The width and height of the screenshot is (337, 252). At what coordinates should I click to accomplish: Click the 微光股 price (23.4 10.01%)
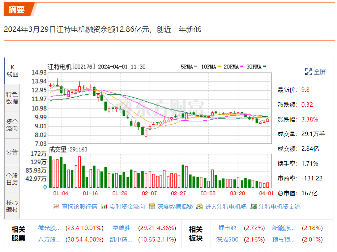coord(85,228)
